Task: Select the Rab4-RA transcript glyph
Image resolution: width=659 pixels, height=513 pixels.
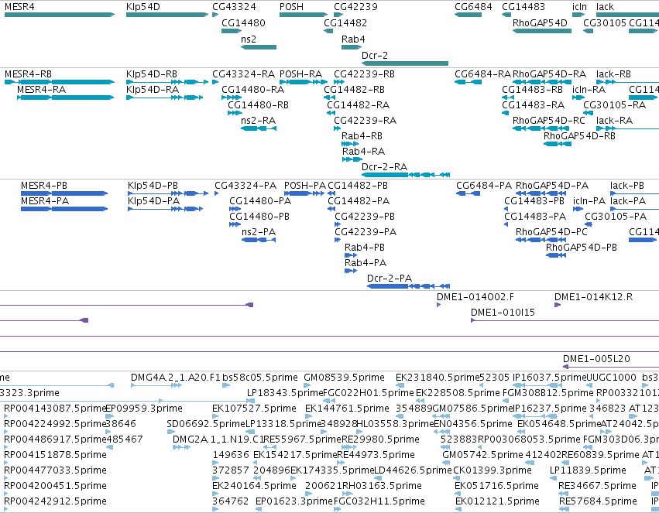Action: tap(352, 159)
